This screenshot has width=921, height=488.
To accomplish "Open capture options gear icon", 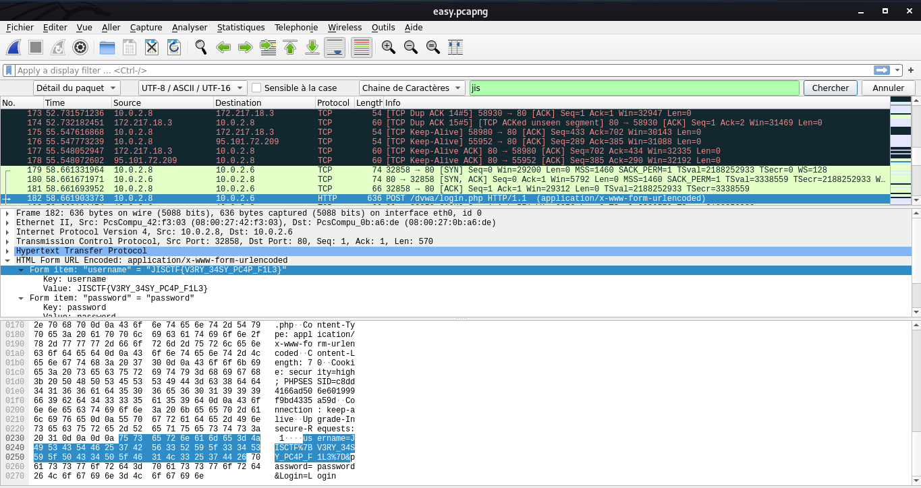I will coord(80,47).
